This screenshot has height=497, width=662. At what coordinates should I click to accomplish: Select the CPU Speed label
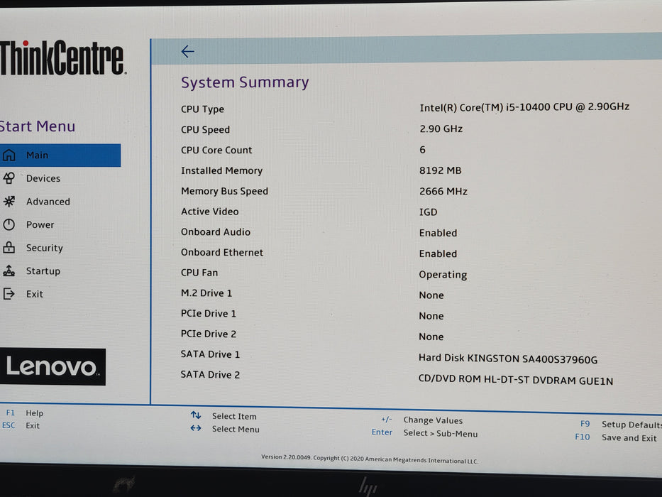pyautogui.click(x=205, y=129)
